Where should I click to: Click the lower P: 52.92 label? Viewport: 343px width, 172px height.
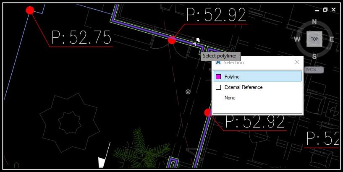click(x=255, y=122)
